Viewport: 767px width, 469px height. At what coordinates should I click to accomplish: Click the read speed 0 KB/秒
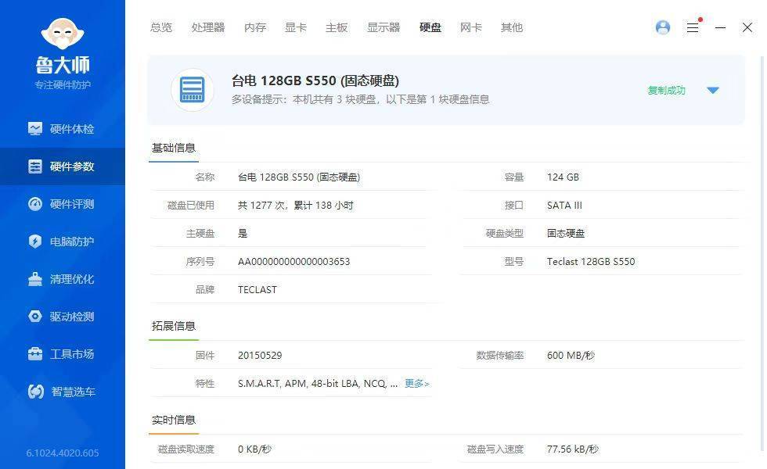tap(255, 449)
